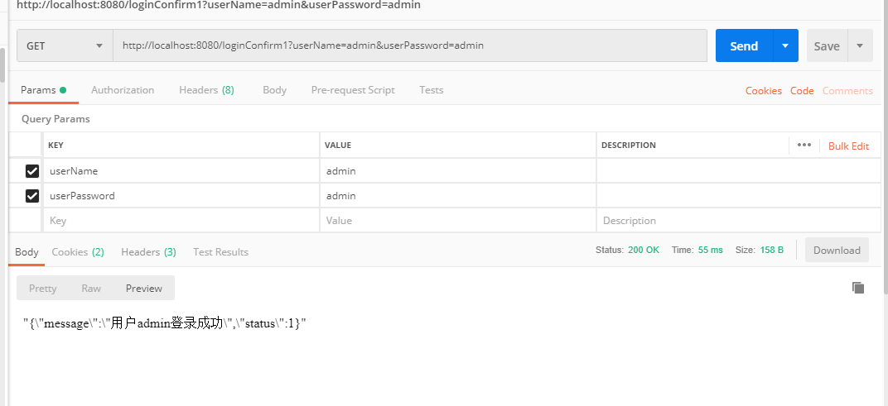Download the response with Download button

click(x=837, y=251)
